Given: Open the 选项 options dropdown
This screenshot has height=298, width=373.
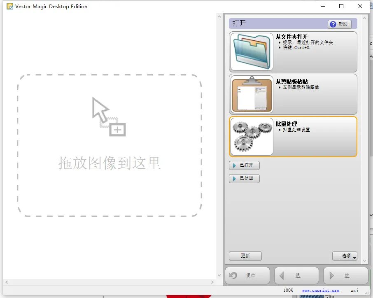Looking at the screenshot, I should (x=345, y=256).
